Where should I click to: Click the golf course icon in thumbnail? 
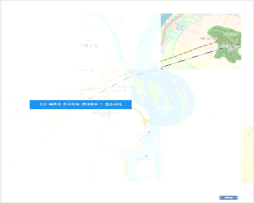pos(231,43)
